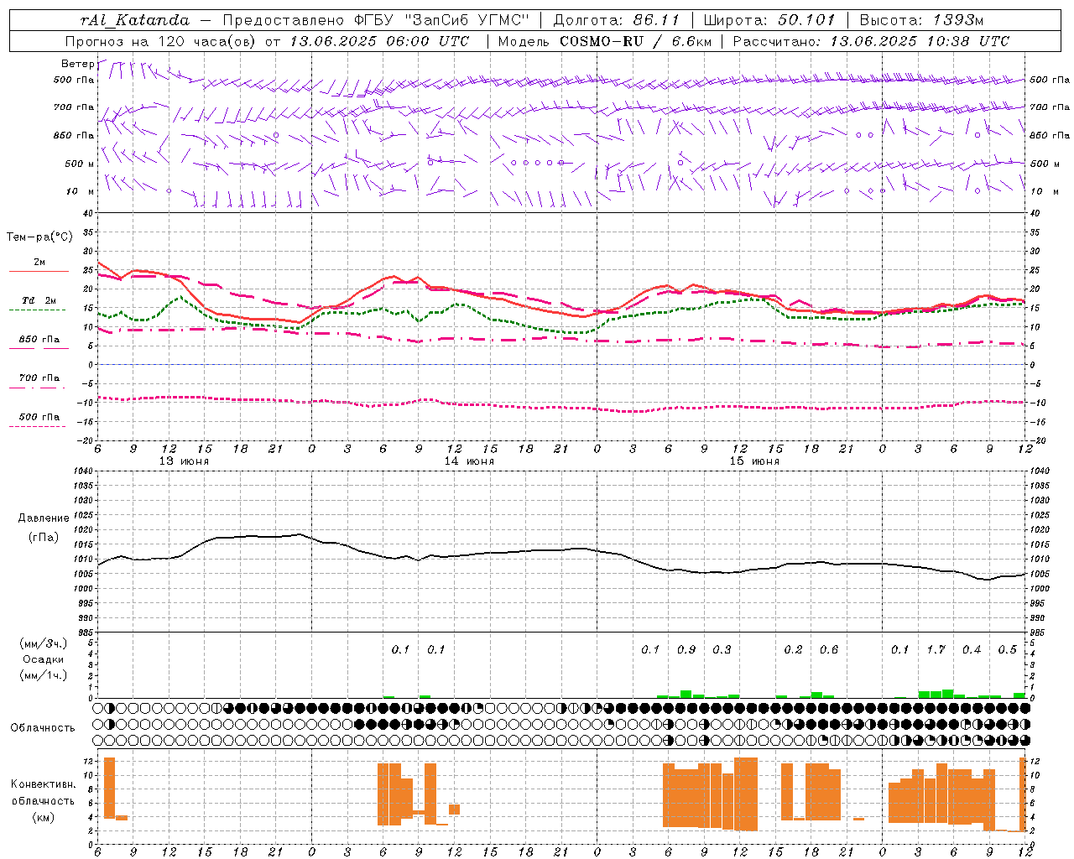The width and height of the screenshot is (1074, 859).
Task: Click the 15 июня date label
Action: click(x=754, y=461)
